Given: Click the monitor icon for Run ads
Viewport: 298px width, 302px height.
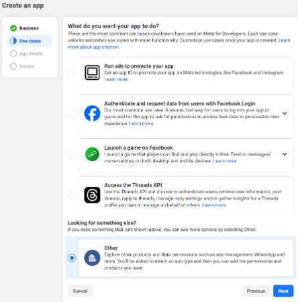Looking at the screenshot, I should (92, 72).
